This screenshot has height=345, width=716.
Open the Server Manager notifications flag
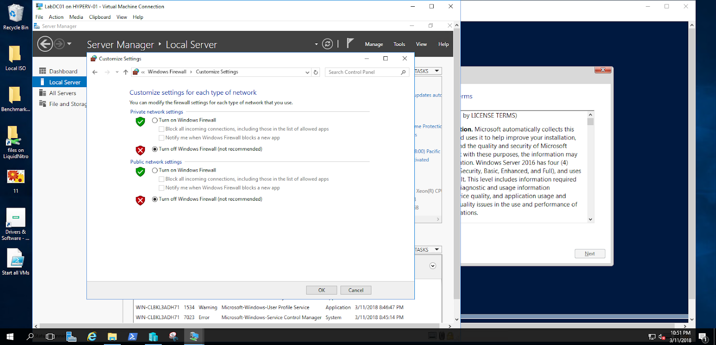(x=350, y=43)
